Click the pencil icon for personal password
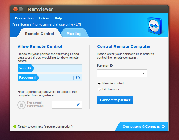Image resolution: width=179 pixels, height=140 pixels. (x=78, y=105)
